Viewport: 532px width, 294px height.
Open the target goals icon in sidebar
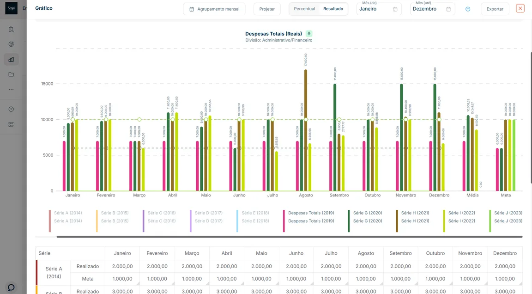[x=11, y=44]
